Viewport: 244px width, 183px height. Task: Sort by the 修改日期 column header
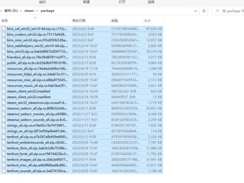pyautogui.click(x=79, y=21)
